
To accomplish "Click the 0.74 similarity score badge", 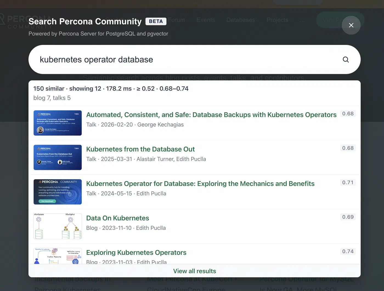I will [x=348, y=252].
